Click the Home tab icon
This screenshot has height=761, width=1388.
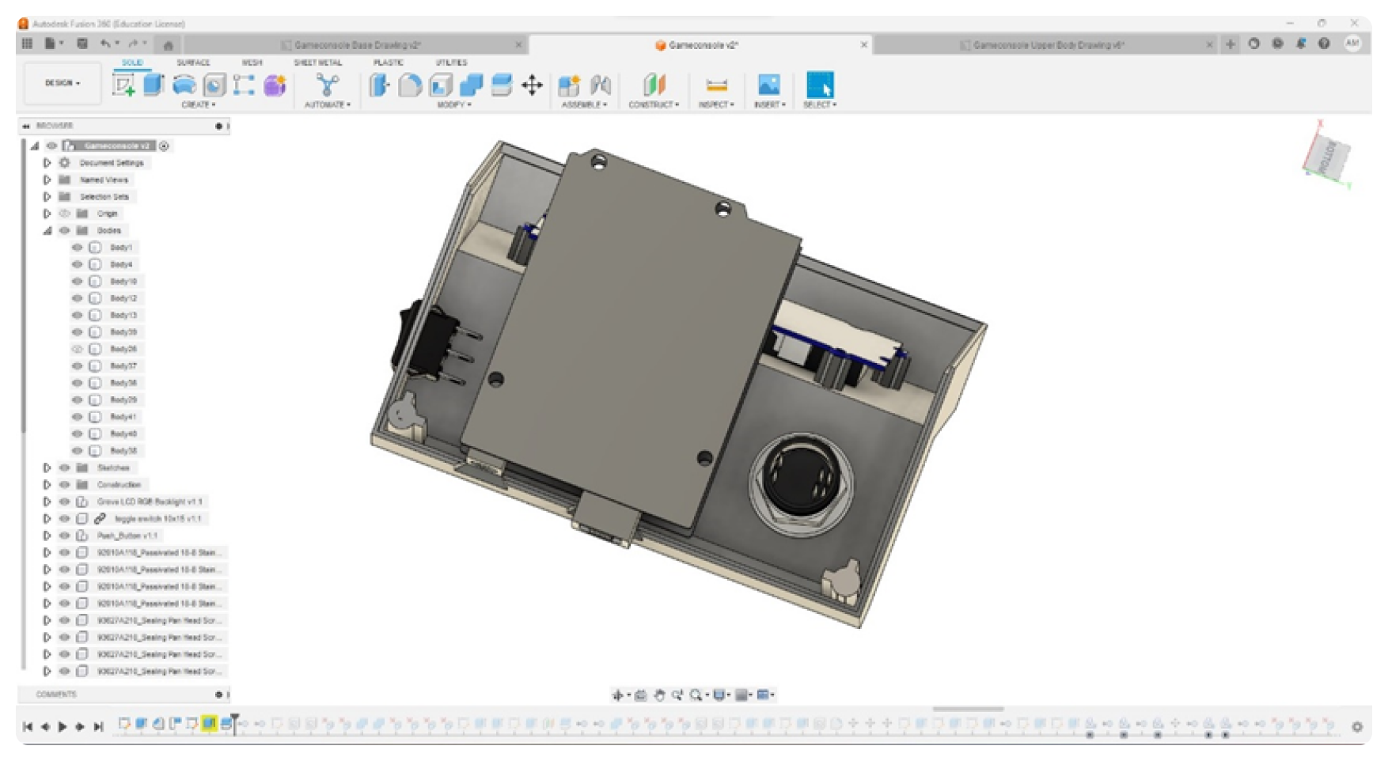click(x=168, y=45)
